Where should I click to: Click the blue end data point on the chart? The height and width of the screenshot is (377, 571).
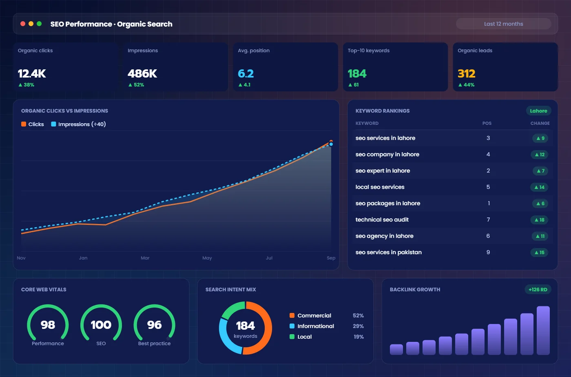331,144
